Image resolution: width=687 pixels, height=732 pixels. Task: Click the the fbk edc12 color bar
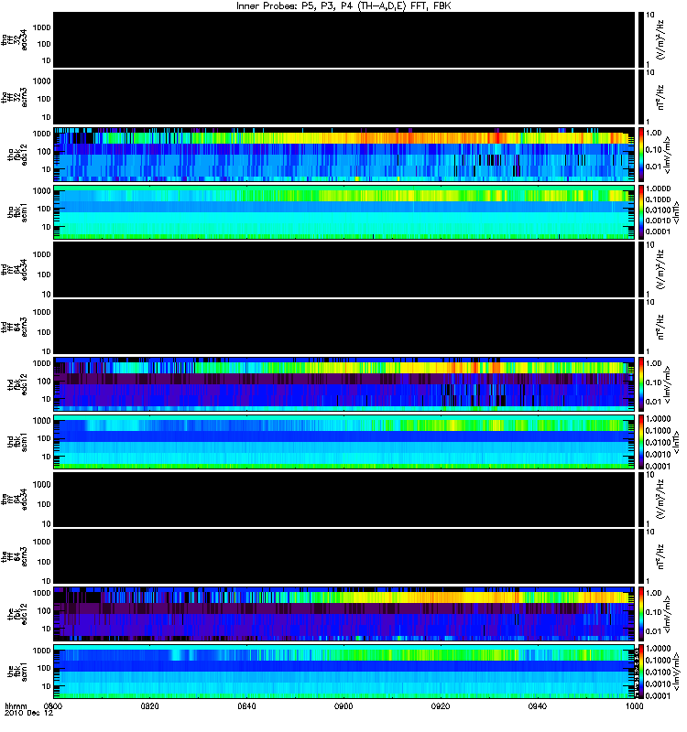click(641, 614)
